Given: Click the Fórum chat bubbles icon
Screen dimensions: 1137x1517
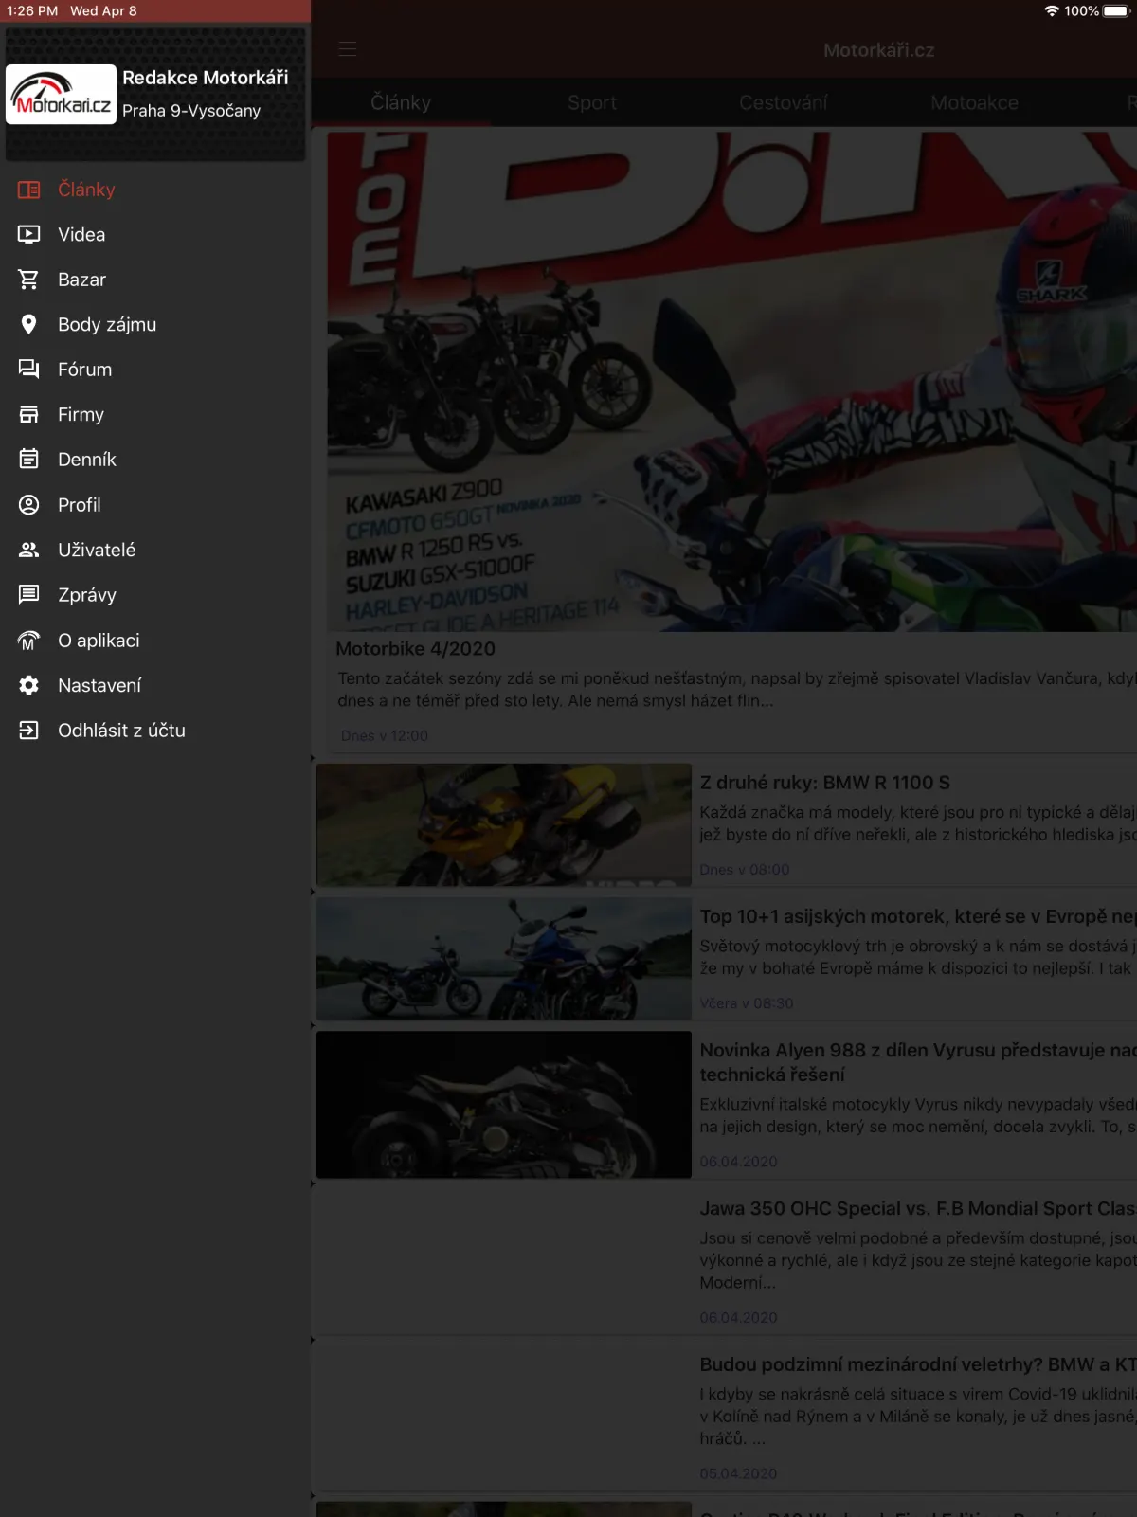Looking at the screenshot, I should pyautogui.click(x=29, y=370).
